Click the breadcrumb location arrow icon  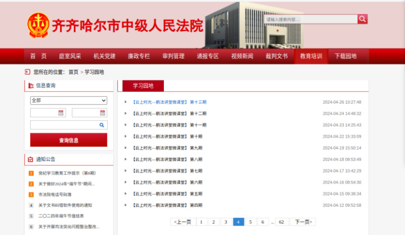27,72
